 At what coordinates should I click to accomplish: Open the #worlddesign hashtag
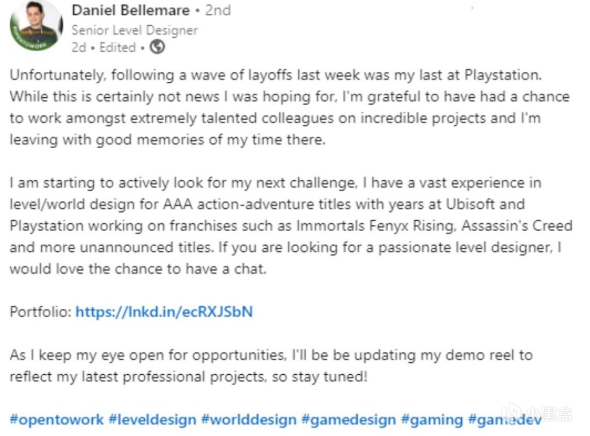point(249,419)
